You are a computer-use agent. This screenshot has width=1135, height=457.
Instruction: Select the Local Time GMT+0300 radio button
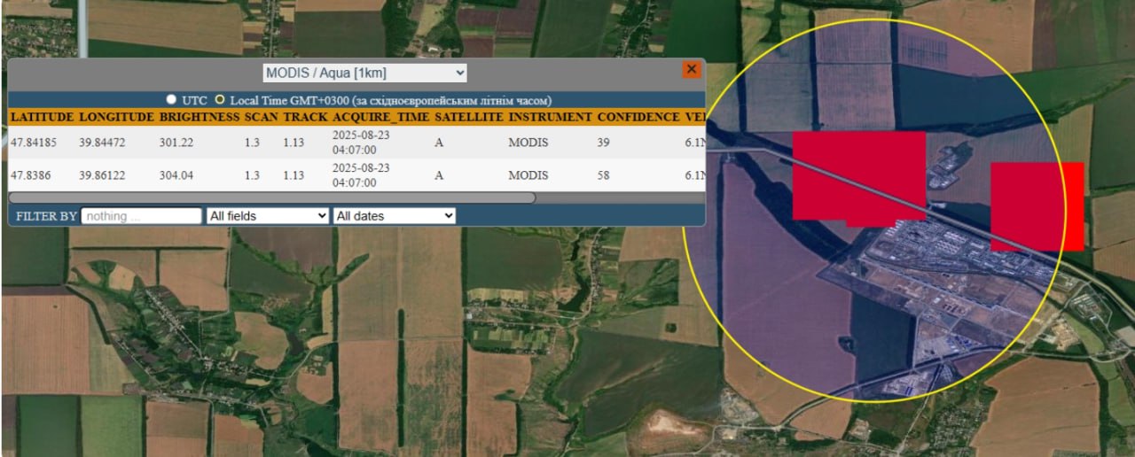click(x=220, y=100)
